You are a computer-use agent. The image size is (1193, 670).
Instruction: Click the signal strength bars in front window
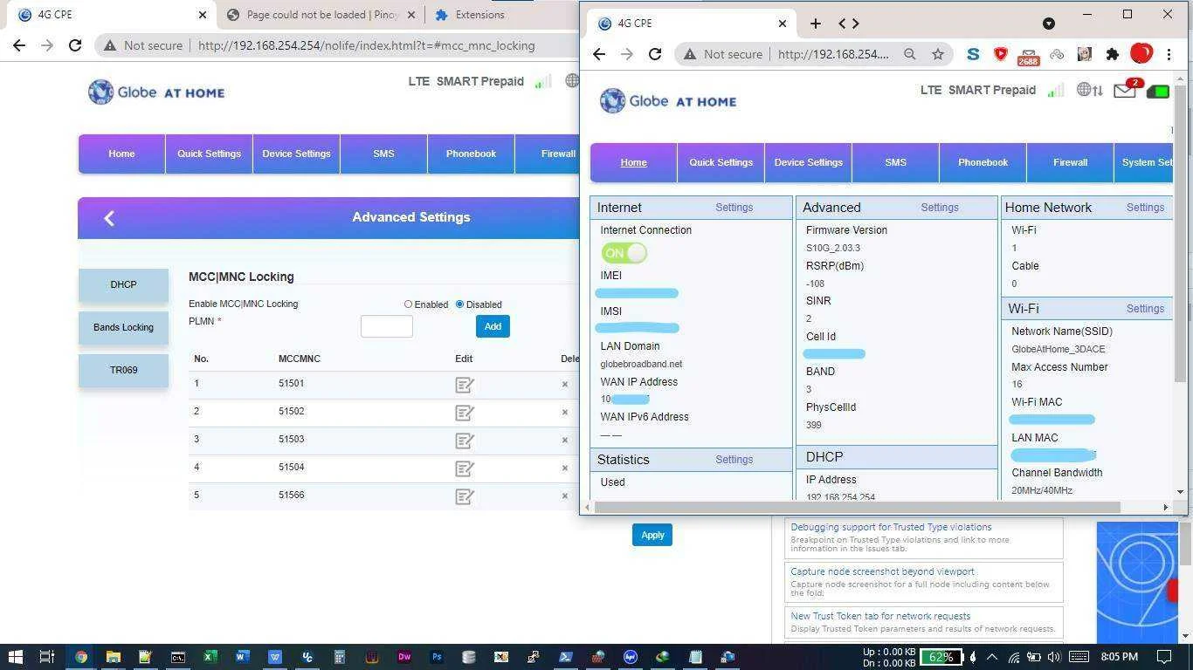pos(1056,90)
